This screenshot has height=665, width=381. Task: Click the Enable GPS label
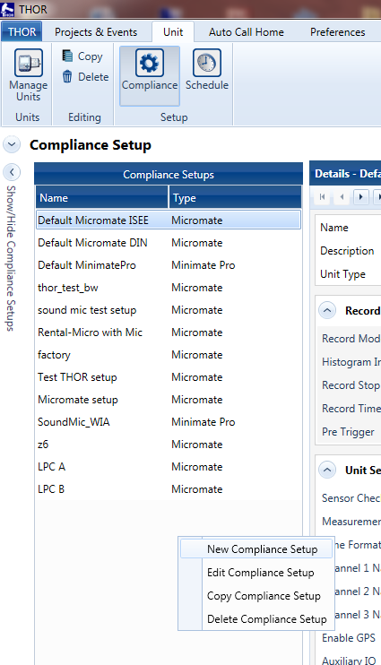[349, 638]
